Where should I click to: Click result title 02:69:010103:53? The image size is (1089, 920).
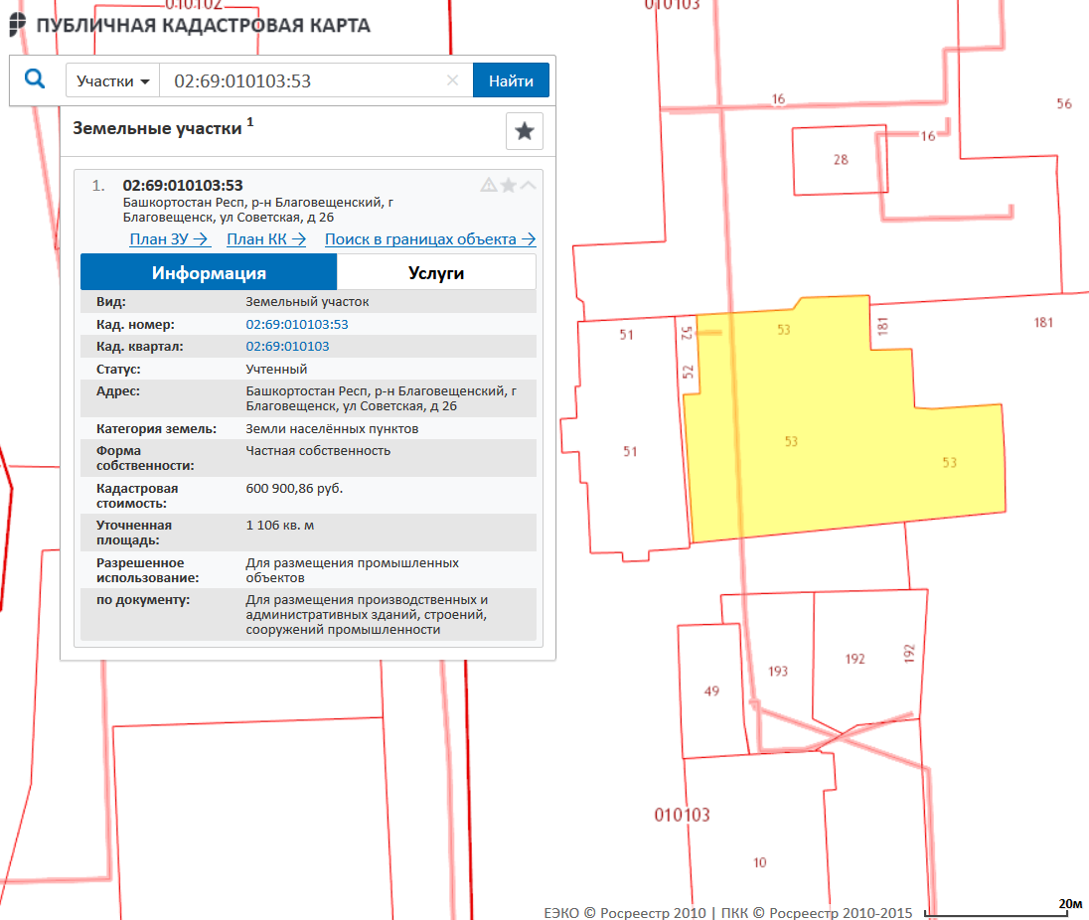183,186
